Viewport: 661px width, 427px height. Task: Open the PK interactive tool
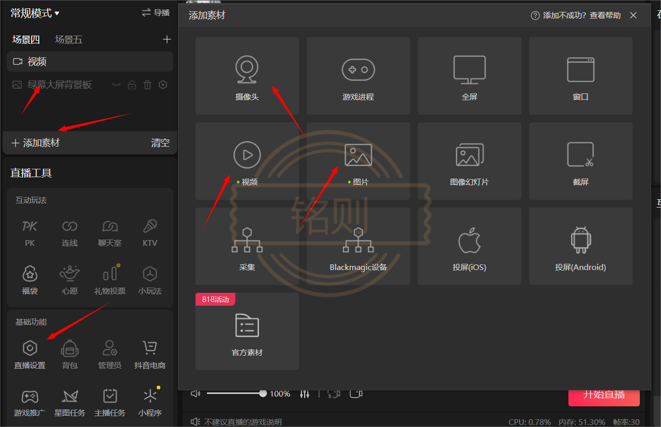[x=30, y=233]
